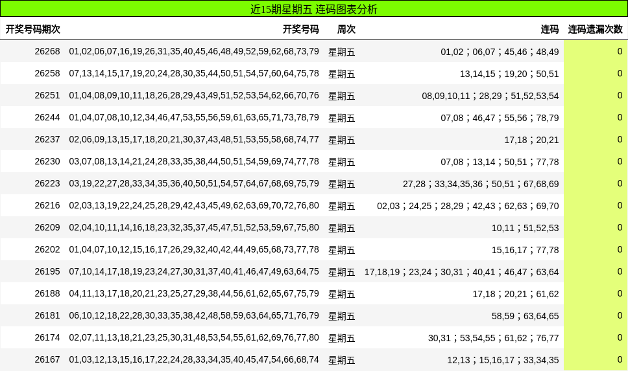Click 连码 value 30,31；53,54,55；61,62；76,77
The height and width of the screenshot is (371, 628).
pyautogui.click(x=494, y=338)
